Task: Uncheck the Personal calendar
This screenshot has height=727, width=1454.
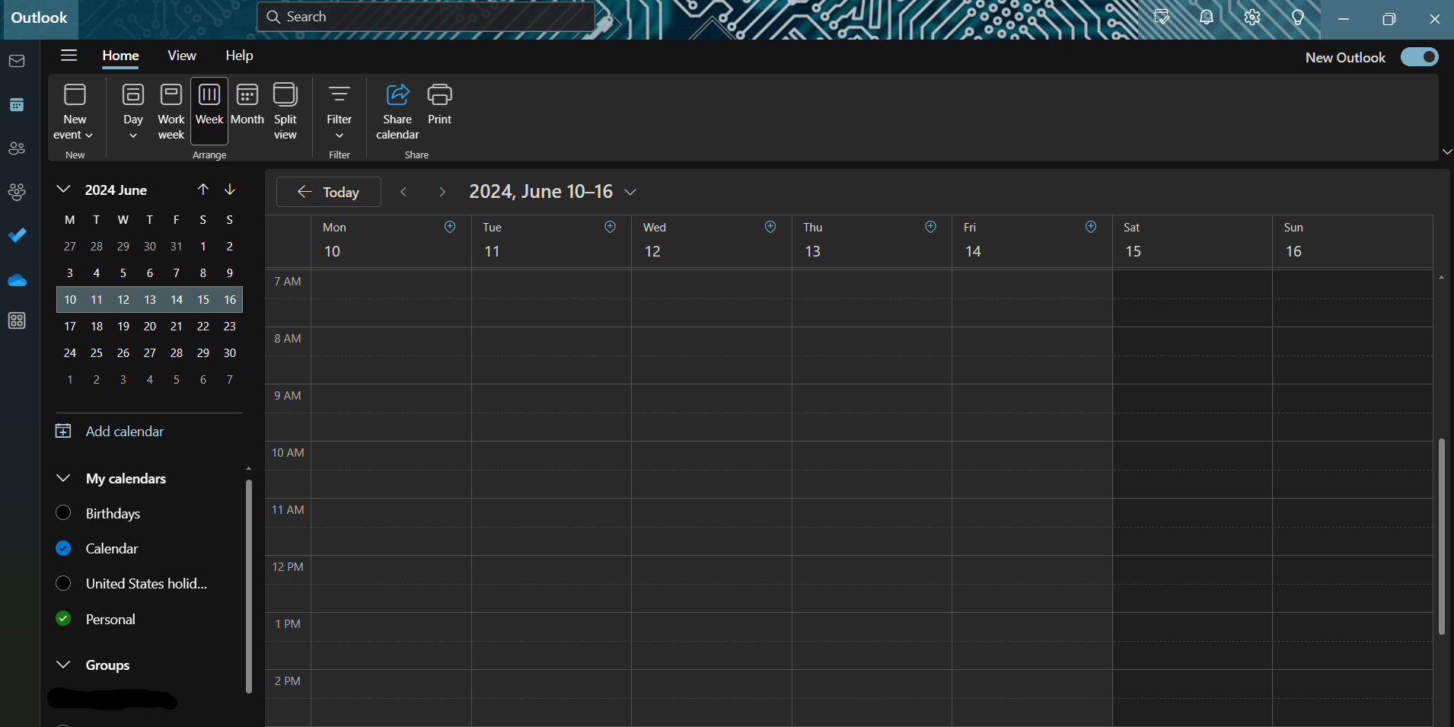Action: tap(63, 619)
